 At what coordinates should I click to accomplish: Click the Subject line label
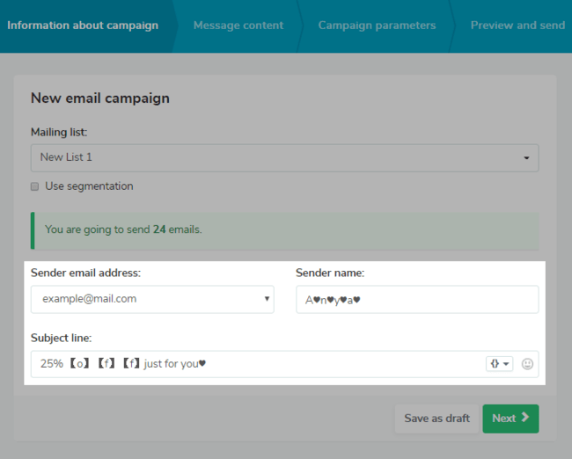pyautogui.click(x=61, y=338)
